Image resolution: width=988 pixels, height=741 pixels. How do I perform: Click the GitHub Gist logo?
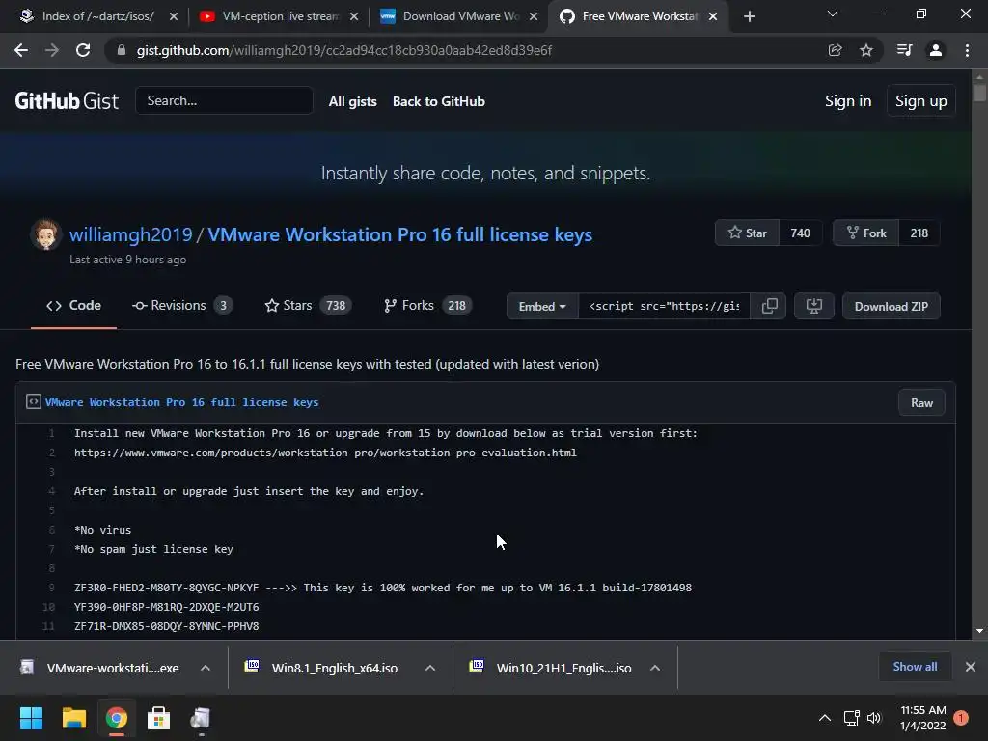67,100
